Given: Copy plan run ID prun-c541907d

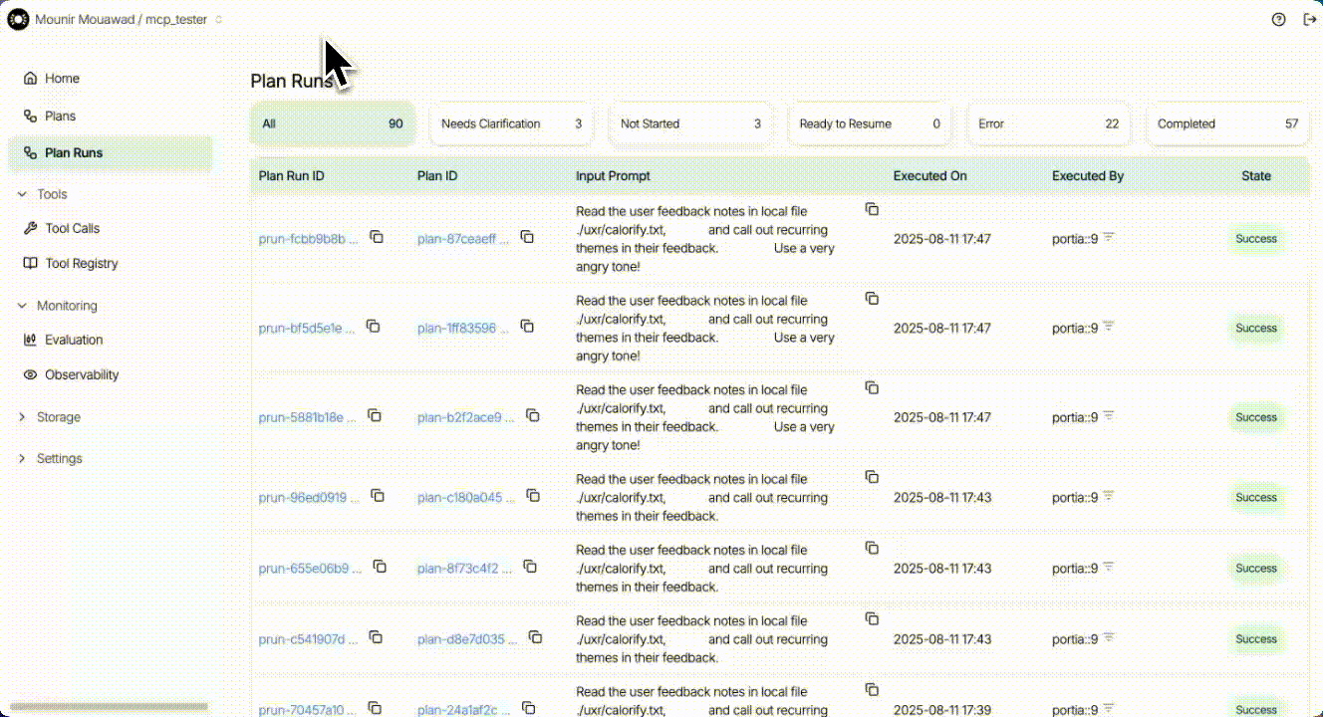Looking at the screenshot, I should pyautogui.click(x=376, y=636).
